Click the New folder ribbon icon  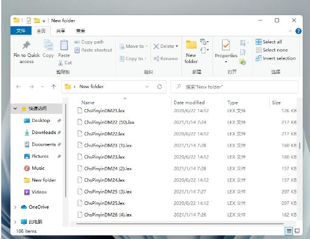pos(191,44)
